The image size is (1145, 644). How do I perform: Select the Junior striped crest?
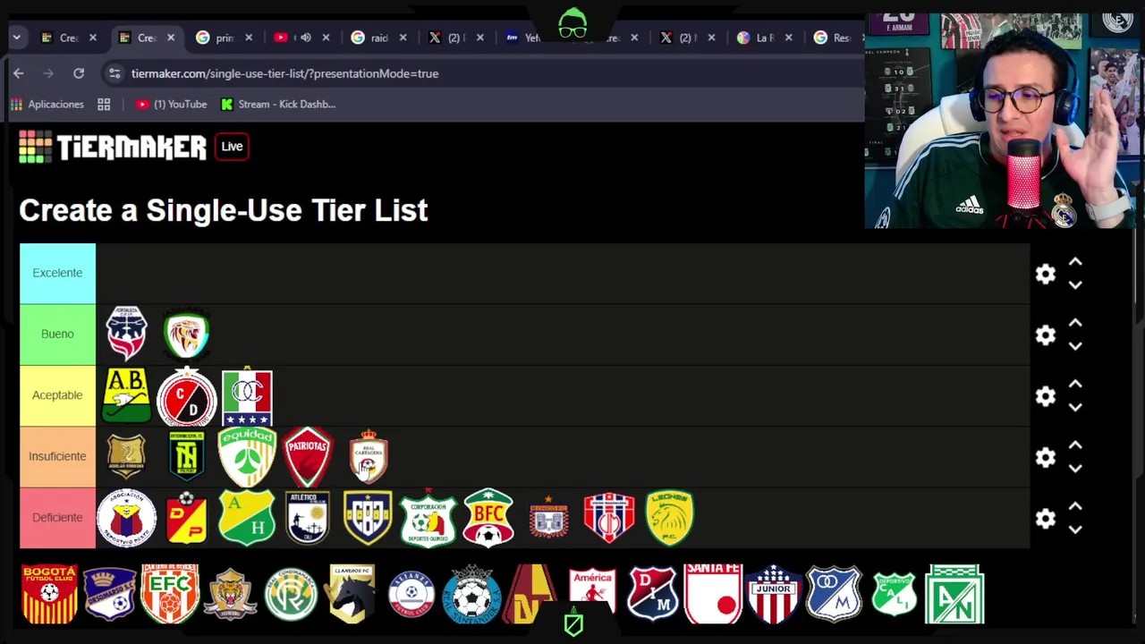(x=774, y=594)
